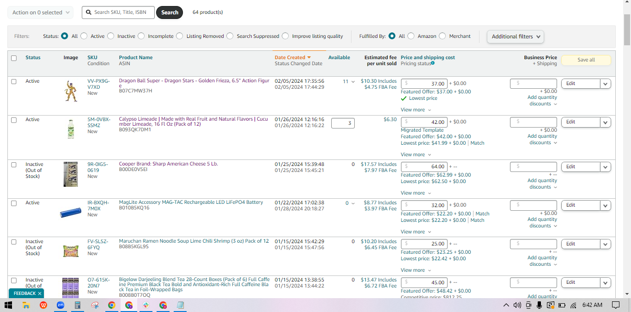Show hidden system tray icons

click(506, 305)
